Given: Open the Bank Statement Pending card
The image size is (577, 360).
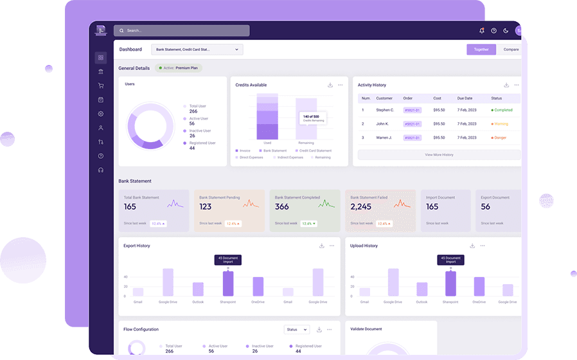Looking at the screenshot, I should coord(229,211).
